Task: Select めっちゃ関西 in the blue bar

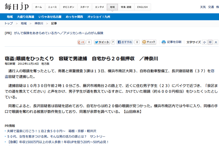Action: [x=74, y=17]
